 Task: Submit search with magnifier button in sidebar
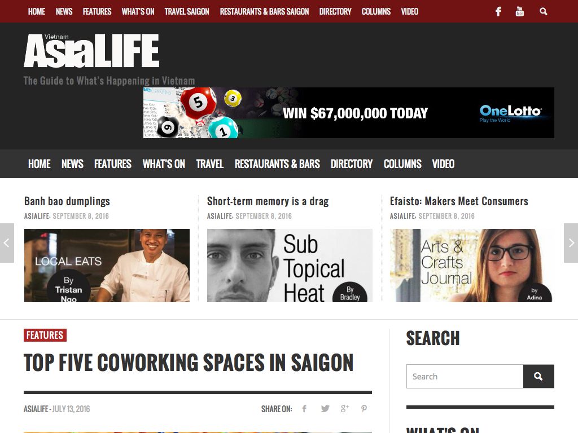[x=538, y=376]
